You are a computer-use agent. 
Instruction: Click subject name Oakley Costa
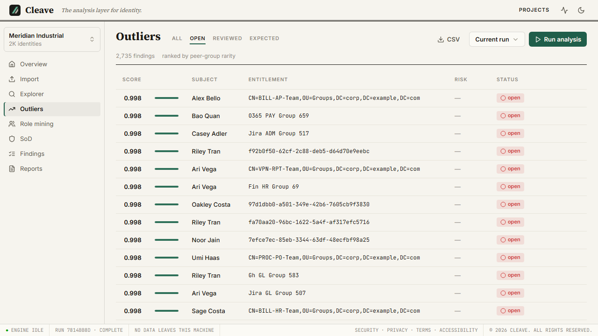pyautogui.click(x=211, y=204)
